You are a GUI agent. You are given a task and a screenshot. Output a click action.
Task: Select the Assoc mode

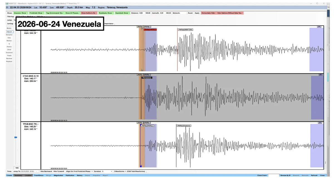[9, 47]
